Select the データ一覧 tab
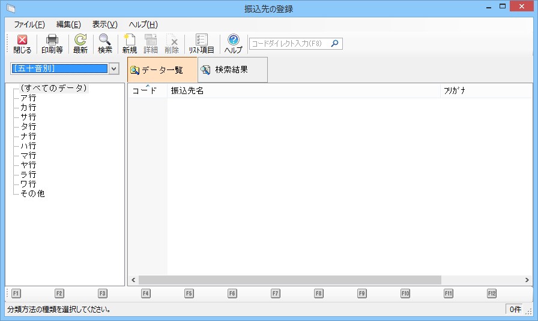 tap(162, 70)
